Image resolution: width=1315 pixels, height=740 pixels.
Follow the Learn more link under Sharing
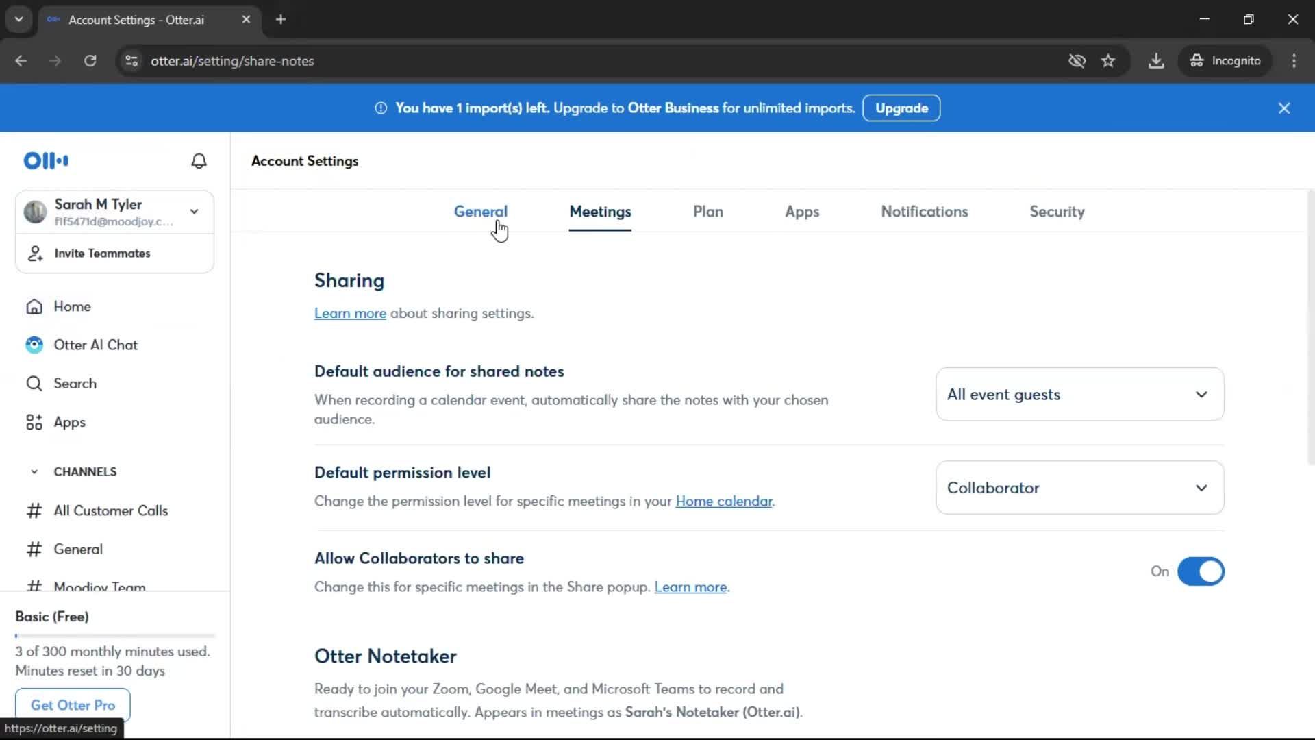point(350,314)
